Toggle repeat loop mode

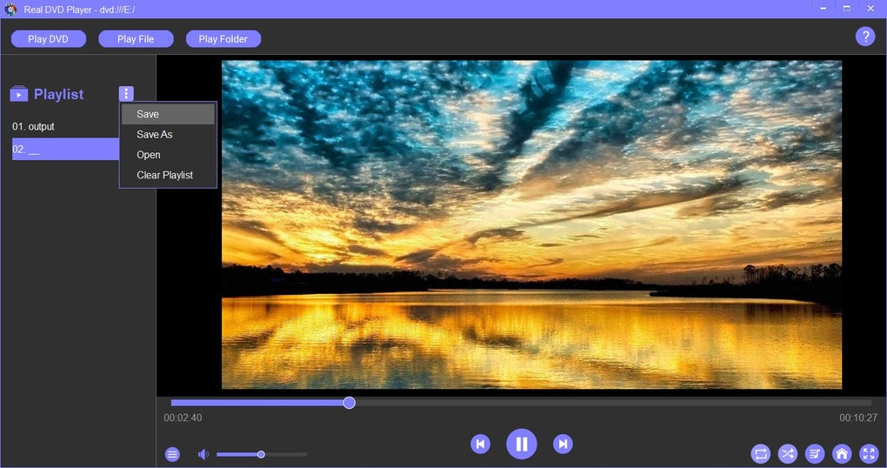[x=760, y=453]
